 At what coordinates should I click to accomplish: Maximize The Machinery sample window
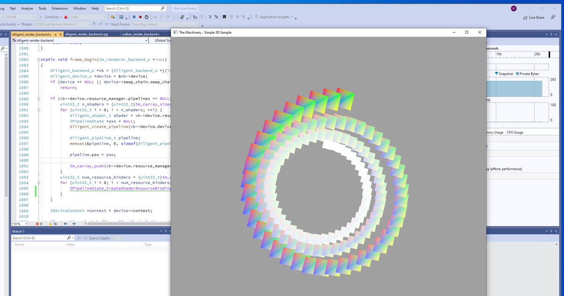(466, 32)
